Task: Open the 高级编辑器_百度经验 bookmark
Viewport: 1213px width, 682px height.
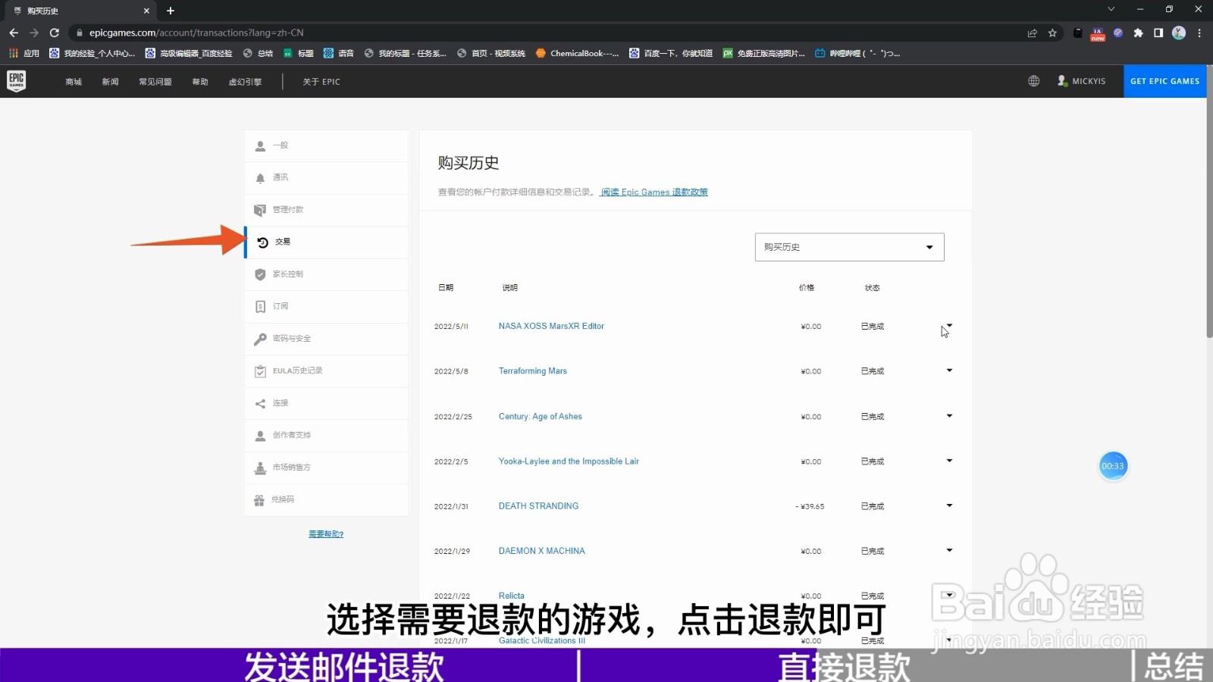Action: coord(189,53)
